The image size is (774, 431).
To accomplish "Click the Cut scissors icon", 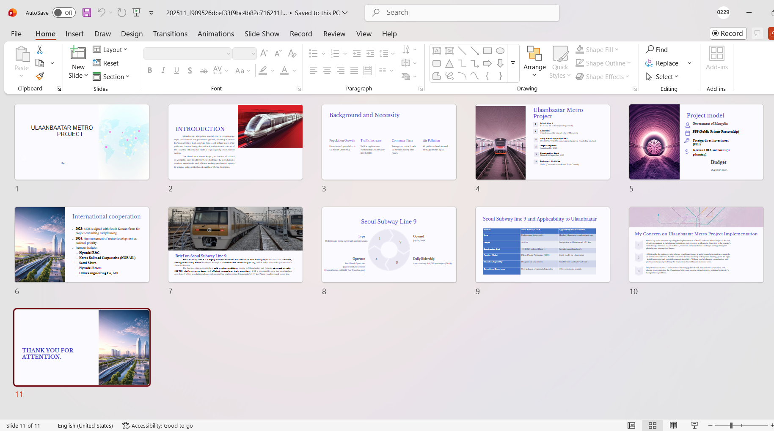I will (x=40, y=50).
